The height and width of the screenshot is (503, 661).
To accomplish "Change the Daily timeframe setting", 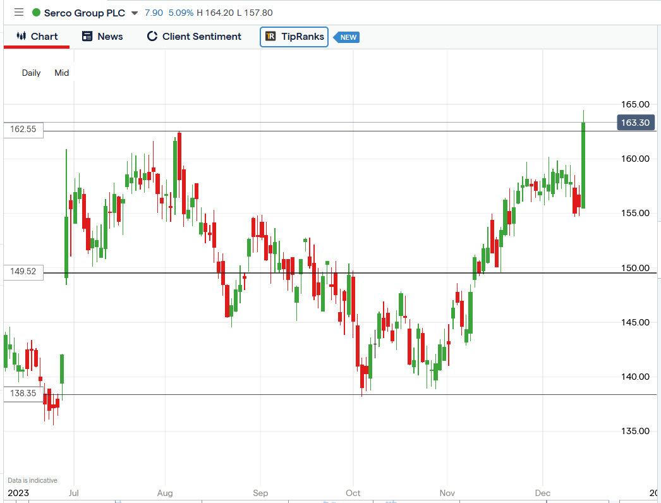I will point(31,73).
